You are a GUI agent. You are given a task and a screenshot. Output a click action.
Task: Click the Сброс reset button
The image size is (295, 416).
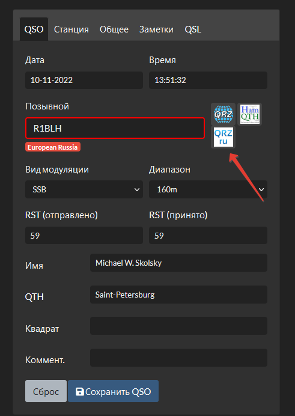pyautogui.click(x=46, y=391)
